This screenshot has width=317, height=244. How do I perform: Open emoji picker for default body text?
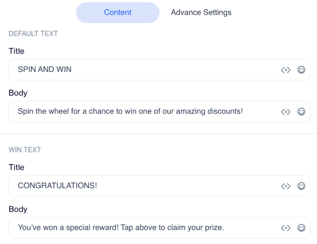pyautogui.click(x=301, y=111)
